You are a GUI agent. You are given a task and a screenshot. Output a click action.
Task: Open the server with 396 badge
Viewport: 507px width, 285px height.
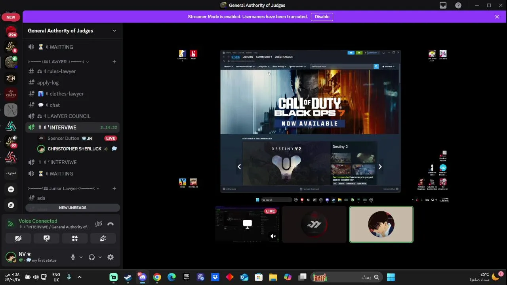(x=11, y=31)
